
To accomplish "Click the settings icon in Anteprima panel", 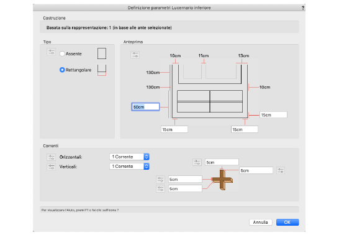I will click(x=135, y=55).
